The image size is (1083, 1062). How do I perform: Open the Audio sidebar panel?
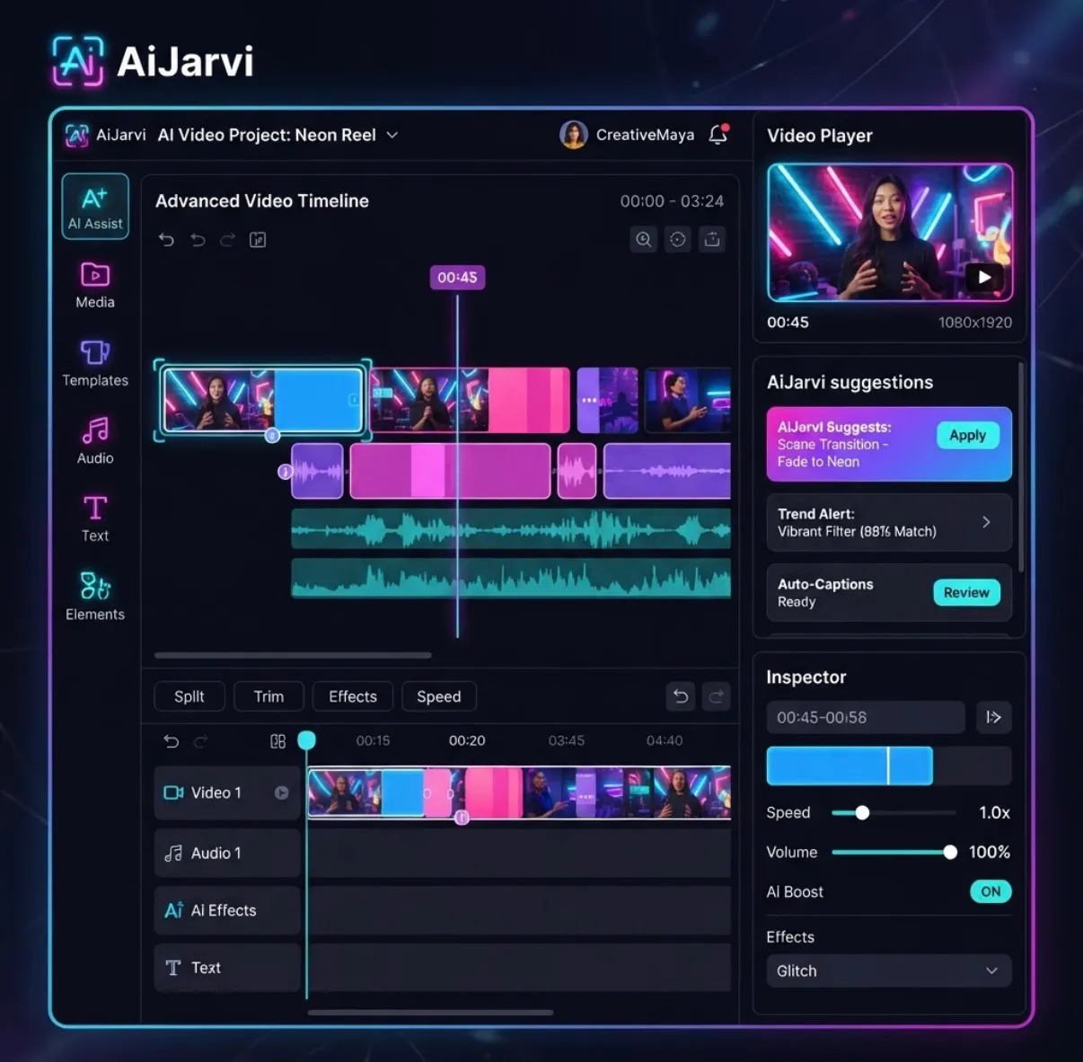click(95, 441)
